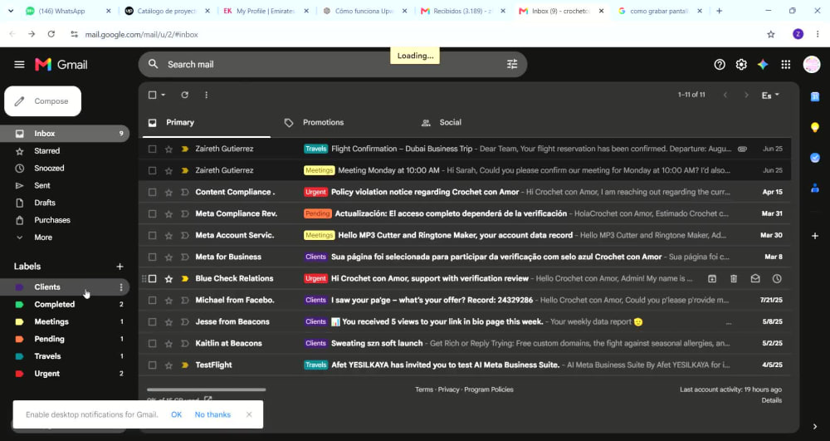Image resolution: width=830 pixels, height=441 pixels.
Task: Refresh the inbox list
Action: point(185,95)
